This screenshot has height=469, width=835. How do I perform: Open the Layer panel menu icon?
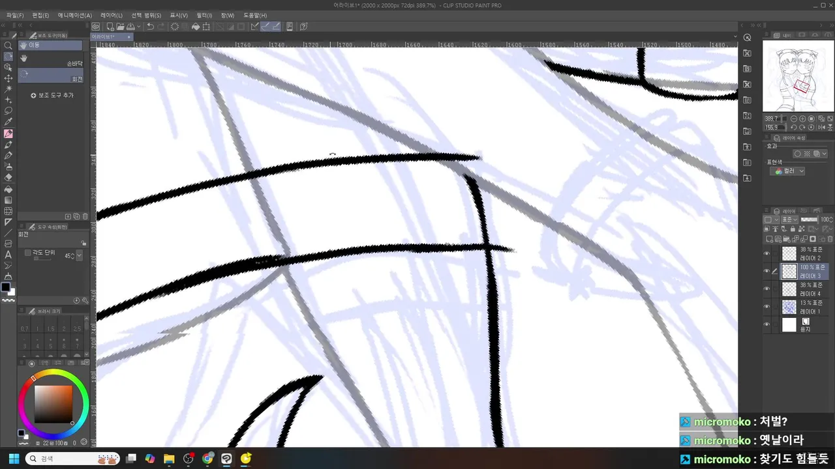pyautogui.click(x=768, y=211)
